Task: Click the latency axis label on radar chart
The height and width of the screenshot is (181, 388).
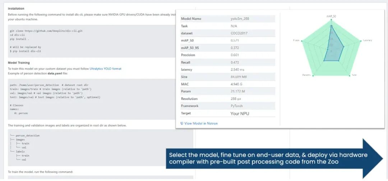Action: coord(367,40)
